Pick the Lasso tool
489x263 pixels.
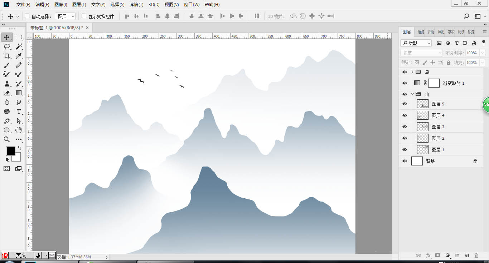7,46
